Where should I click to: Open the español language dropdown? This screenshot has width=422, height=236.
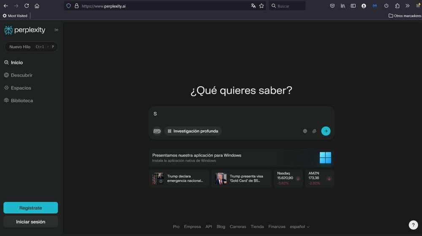(300, 227)
